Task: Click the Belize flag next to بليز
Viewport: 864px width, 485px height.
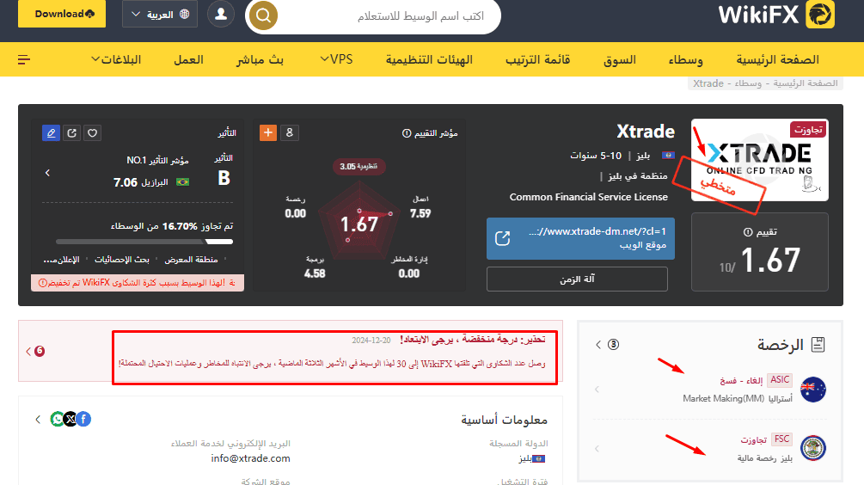Action: pyautogui.click(x=668, y=156)
